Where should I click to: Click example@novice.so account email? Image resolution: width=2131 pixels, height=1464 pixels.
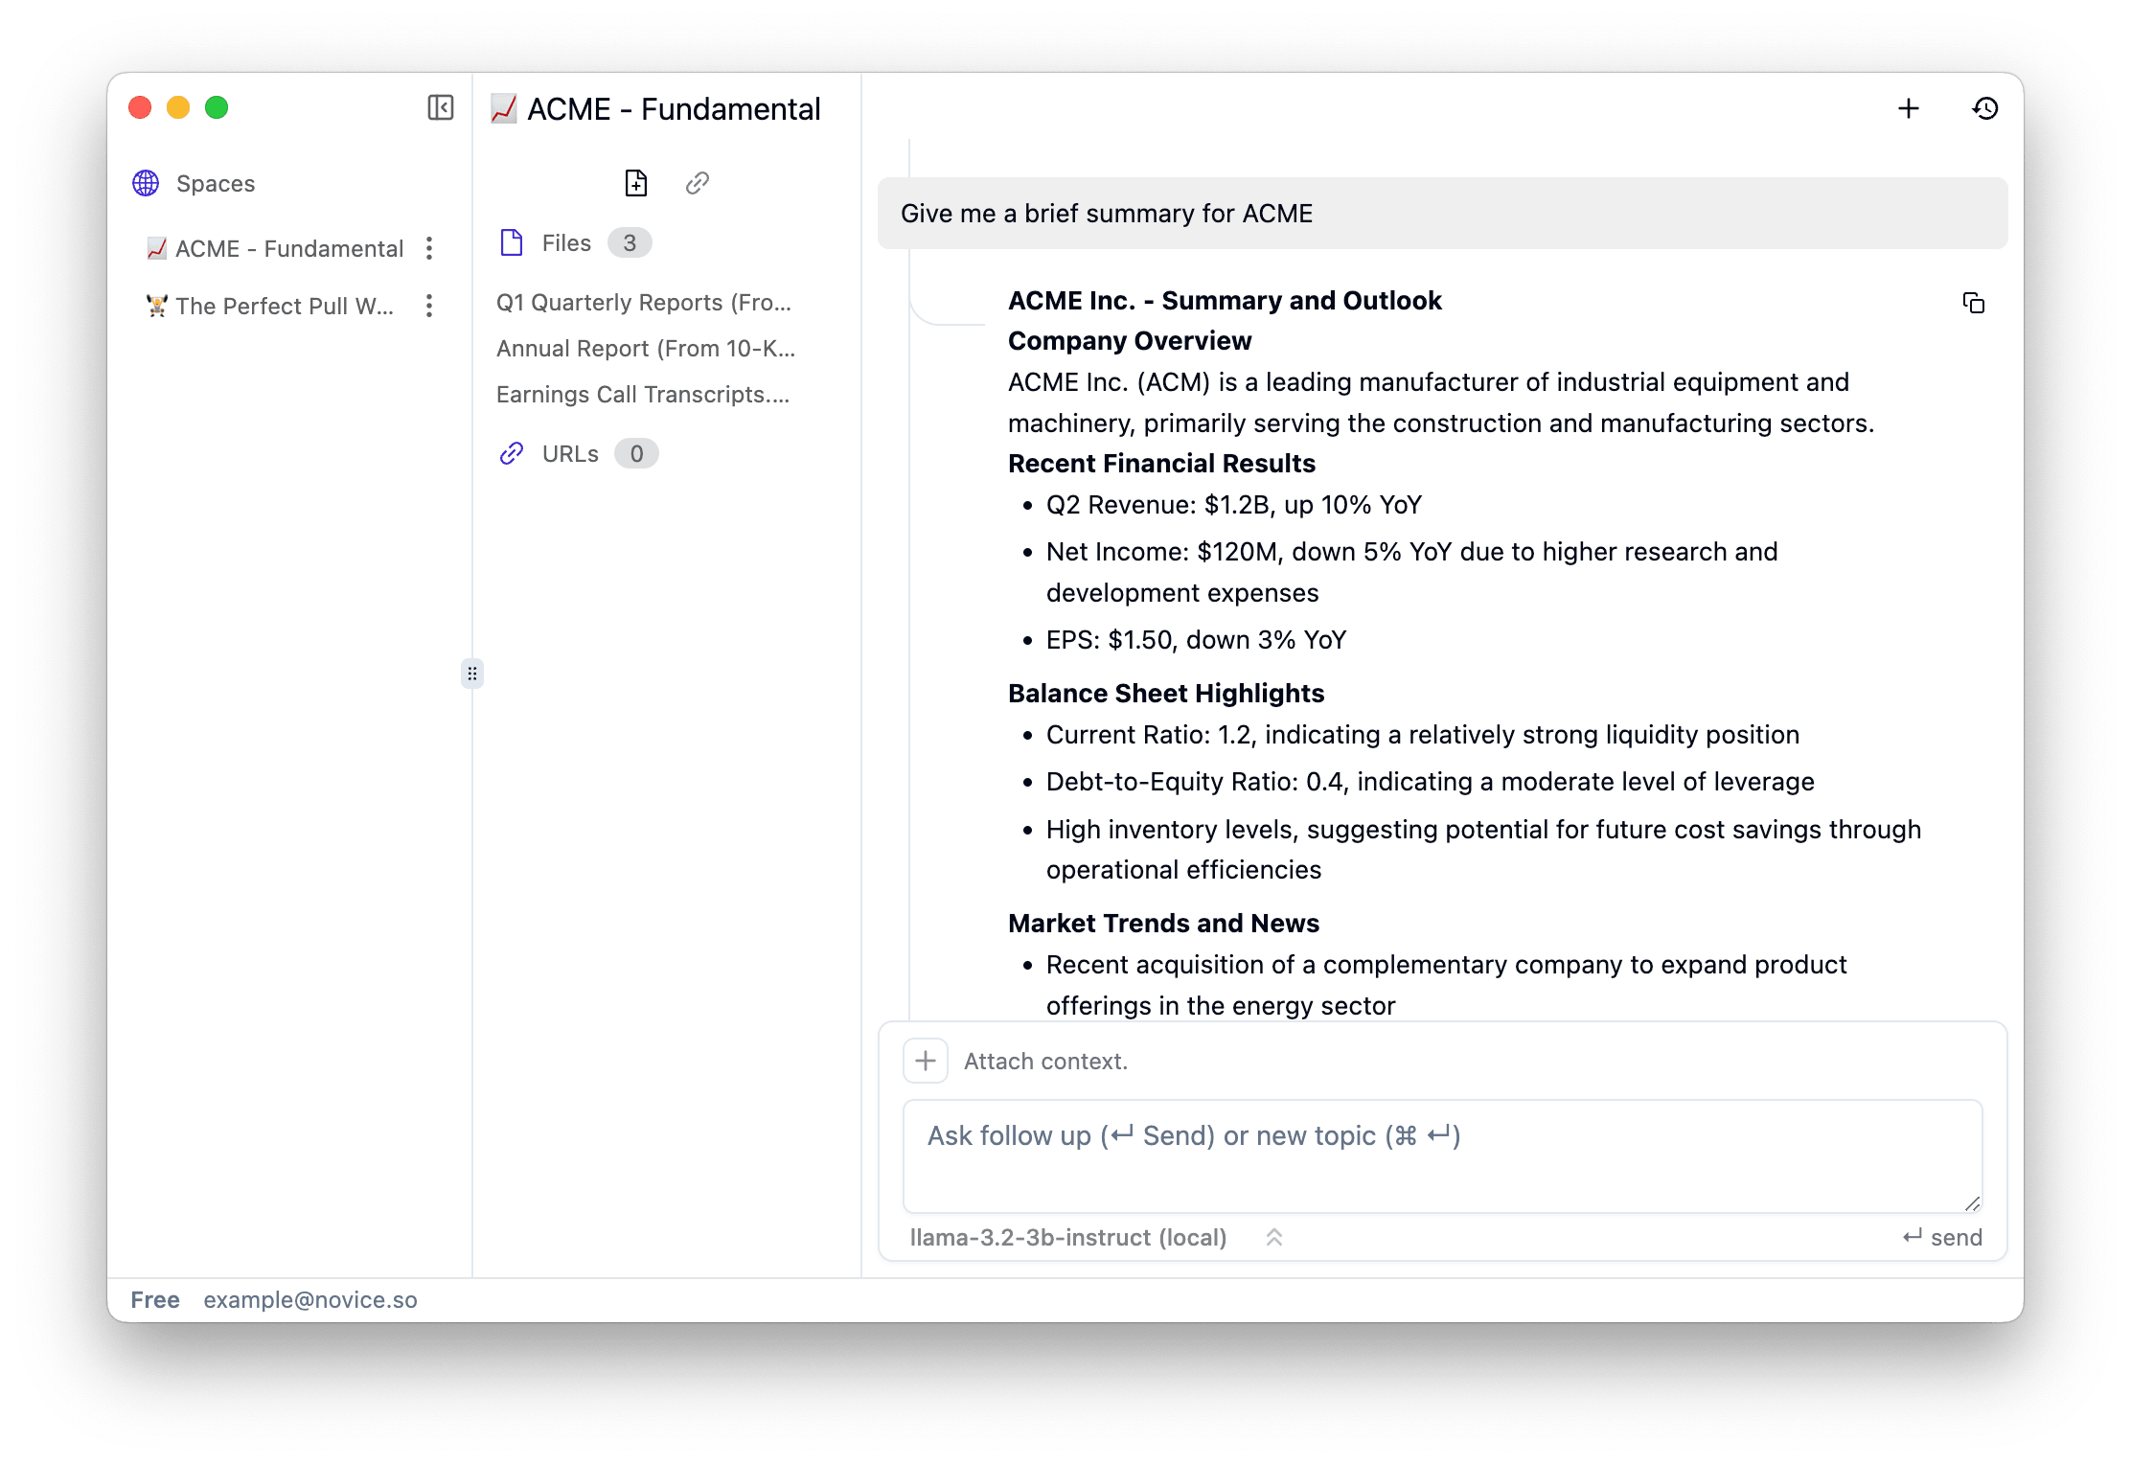[x=310, y=1300]
